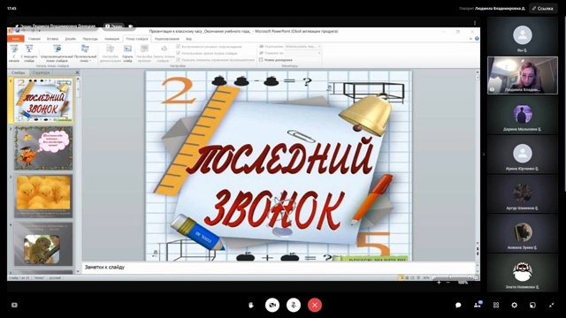This screenshot has width=566, height=318.
Task: Select slide 2 thumbnail with owl
Action: 43,148
